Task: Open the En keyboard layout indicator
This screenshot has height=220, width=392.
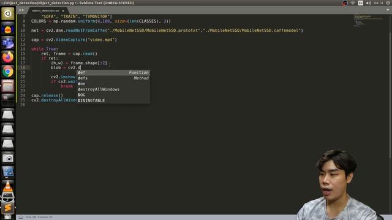Action: point(361,3)
